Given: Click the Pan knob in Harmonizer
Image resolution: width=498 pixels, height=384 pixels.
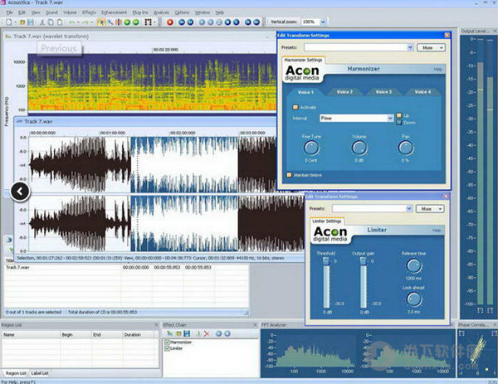Looking at the screenshot, I should tap(404, 147).
